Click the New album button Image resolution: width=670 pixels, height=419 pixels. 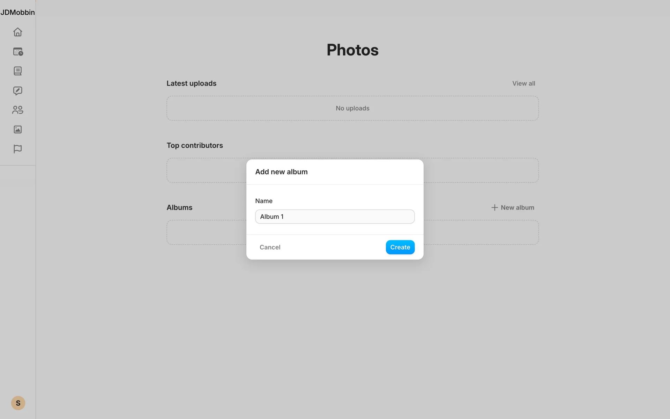pyautogui.click(x=513, y=207)
